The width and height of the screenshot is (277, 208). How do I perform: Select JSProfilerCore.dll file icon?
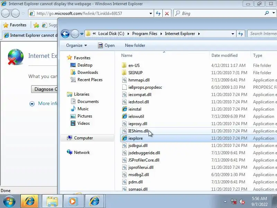[124, 160]
